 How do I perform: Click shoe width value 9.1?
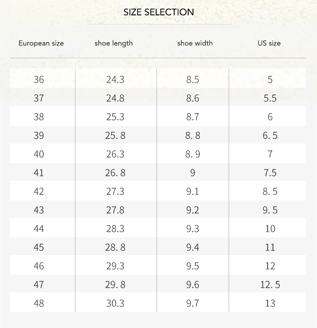(x=193, y=191)
